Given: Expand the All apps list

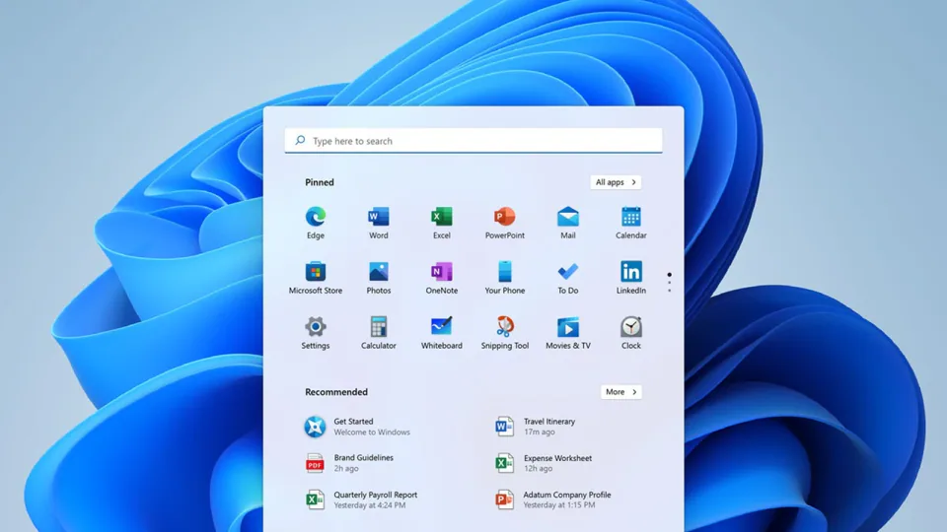Looking at the screenshot, I should 616,182.
